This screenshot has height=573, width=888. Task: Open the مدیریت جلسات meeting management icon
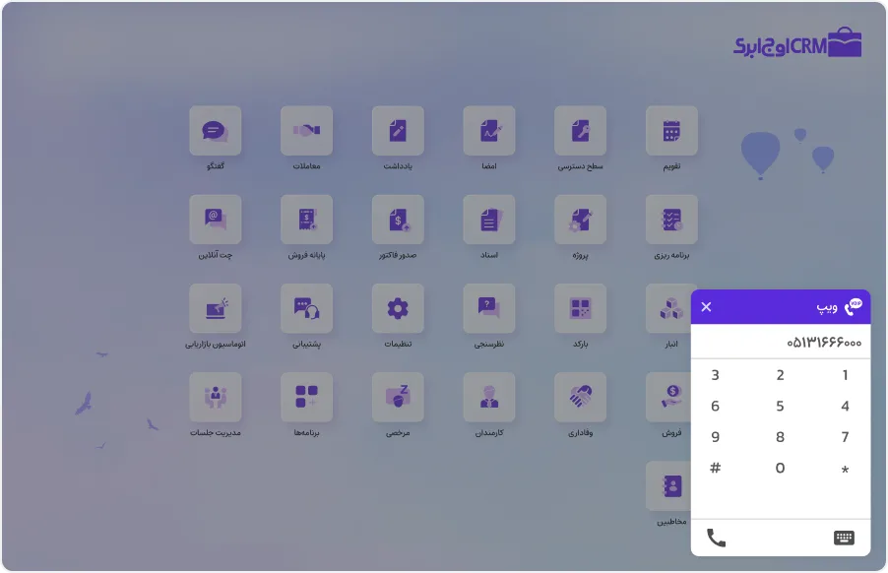[x=215, y=398]
